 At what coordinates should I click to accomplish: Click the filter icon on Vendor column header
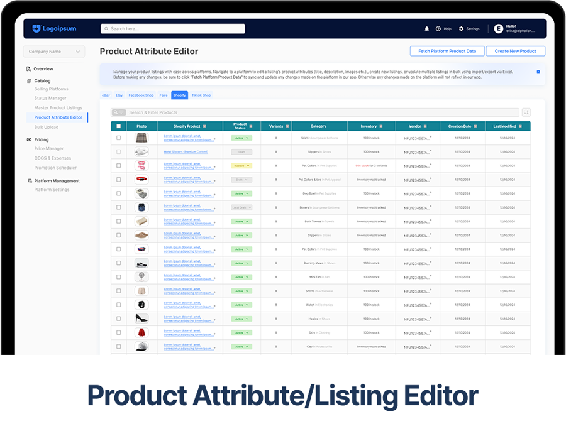[425, 126]
